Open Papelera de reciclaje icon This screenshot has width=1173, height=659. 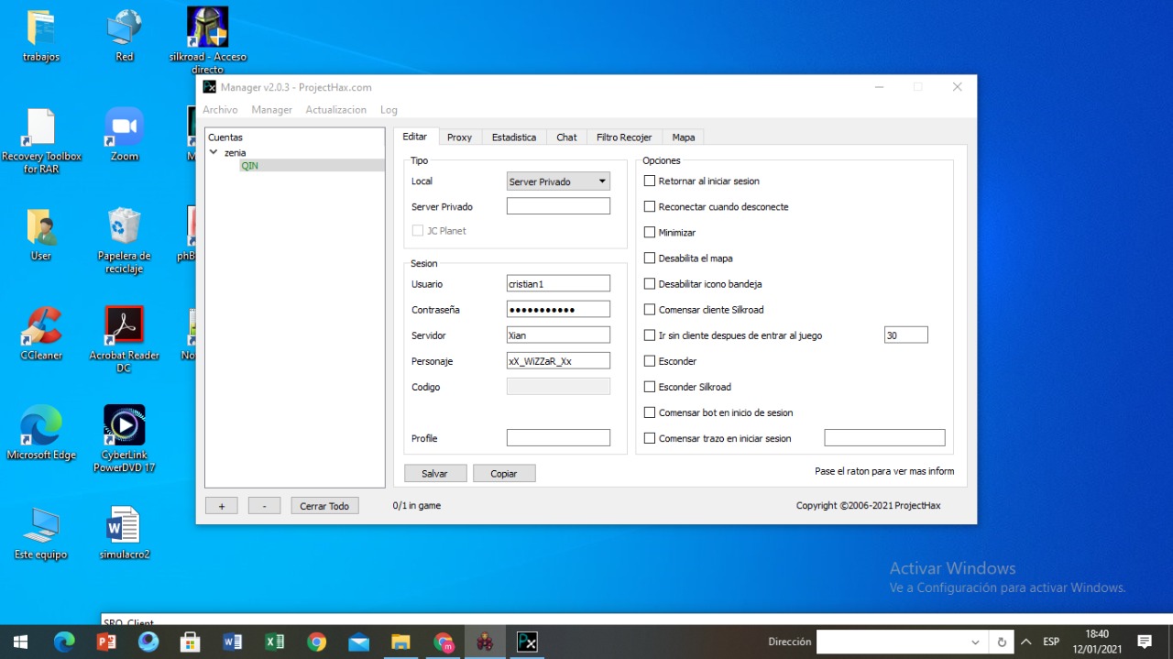[124, 228]
